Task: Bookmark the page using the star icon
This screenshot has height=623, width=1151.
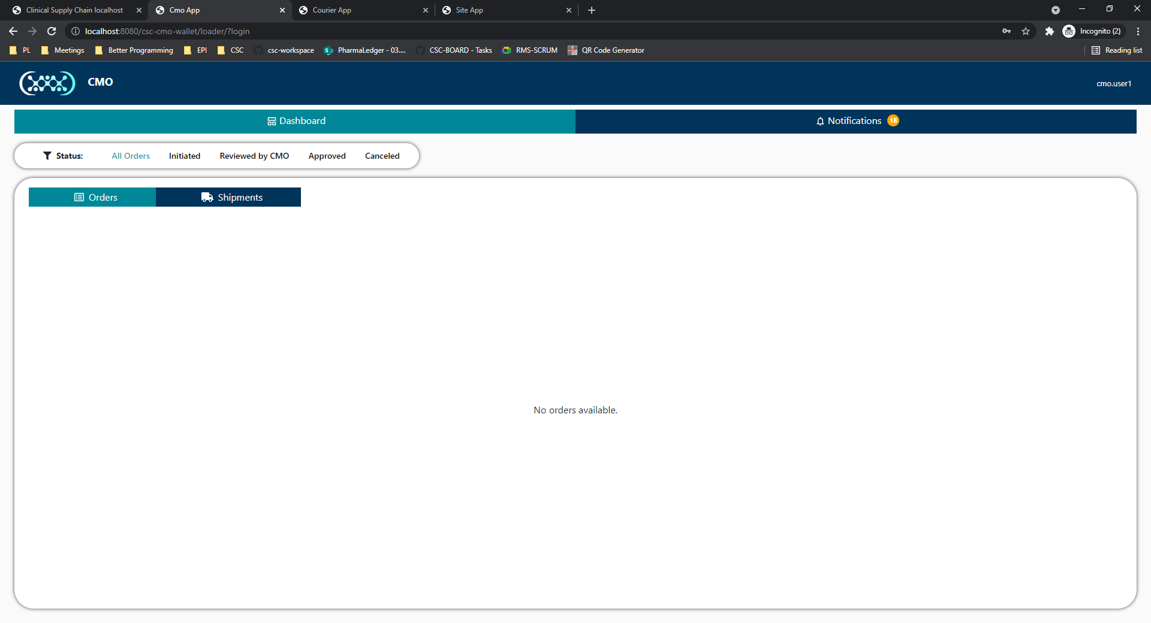Action: 1026,31
